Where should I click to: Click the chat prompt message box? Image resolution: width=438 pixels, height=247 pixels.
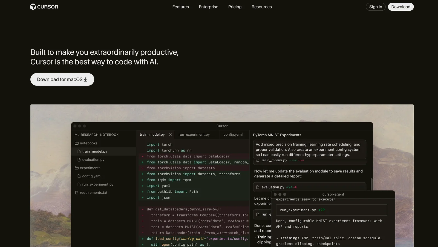[x=309, y=150]
